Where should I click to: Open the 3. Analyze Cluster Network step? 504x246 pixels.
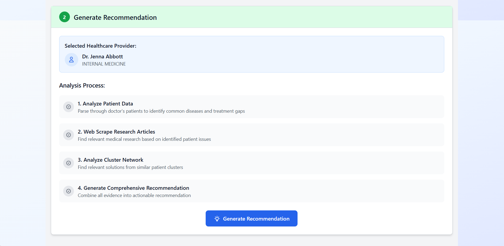point(251,163)
